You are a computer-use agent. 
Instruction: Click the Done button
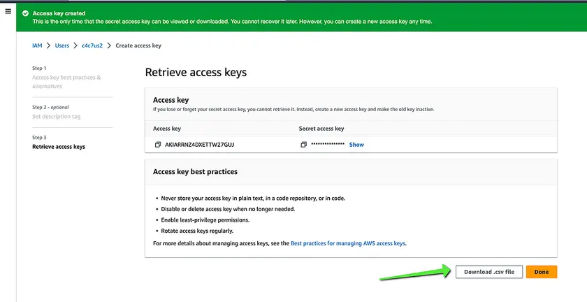542,272
